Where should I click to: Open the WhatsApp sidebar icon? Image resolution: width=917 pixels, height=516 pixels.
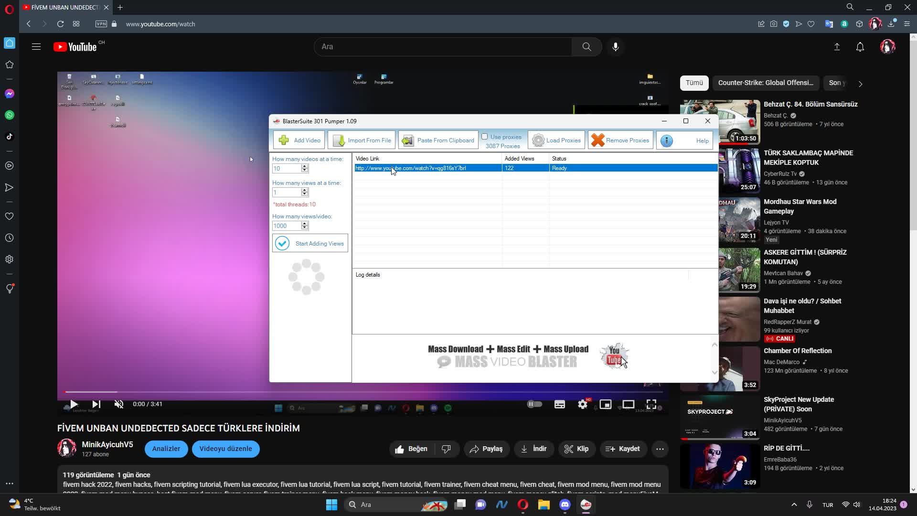click(10, 115)
